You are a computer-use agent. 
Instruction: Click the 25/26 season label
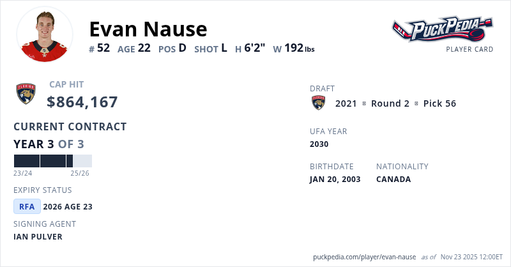click(80, 173)
